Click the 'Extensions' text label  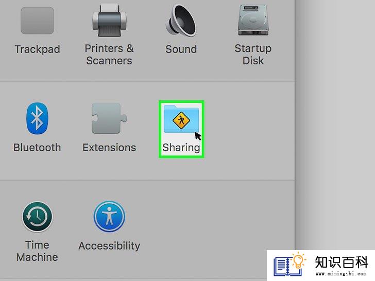pyautogui.click(x=109, y=147)
